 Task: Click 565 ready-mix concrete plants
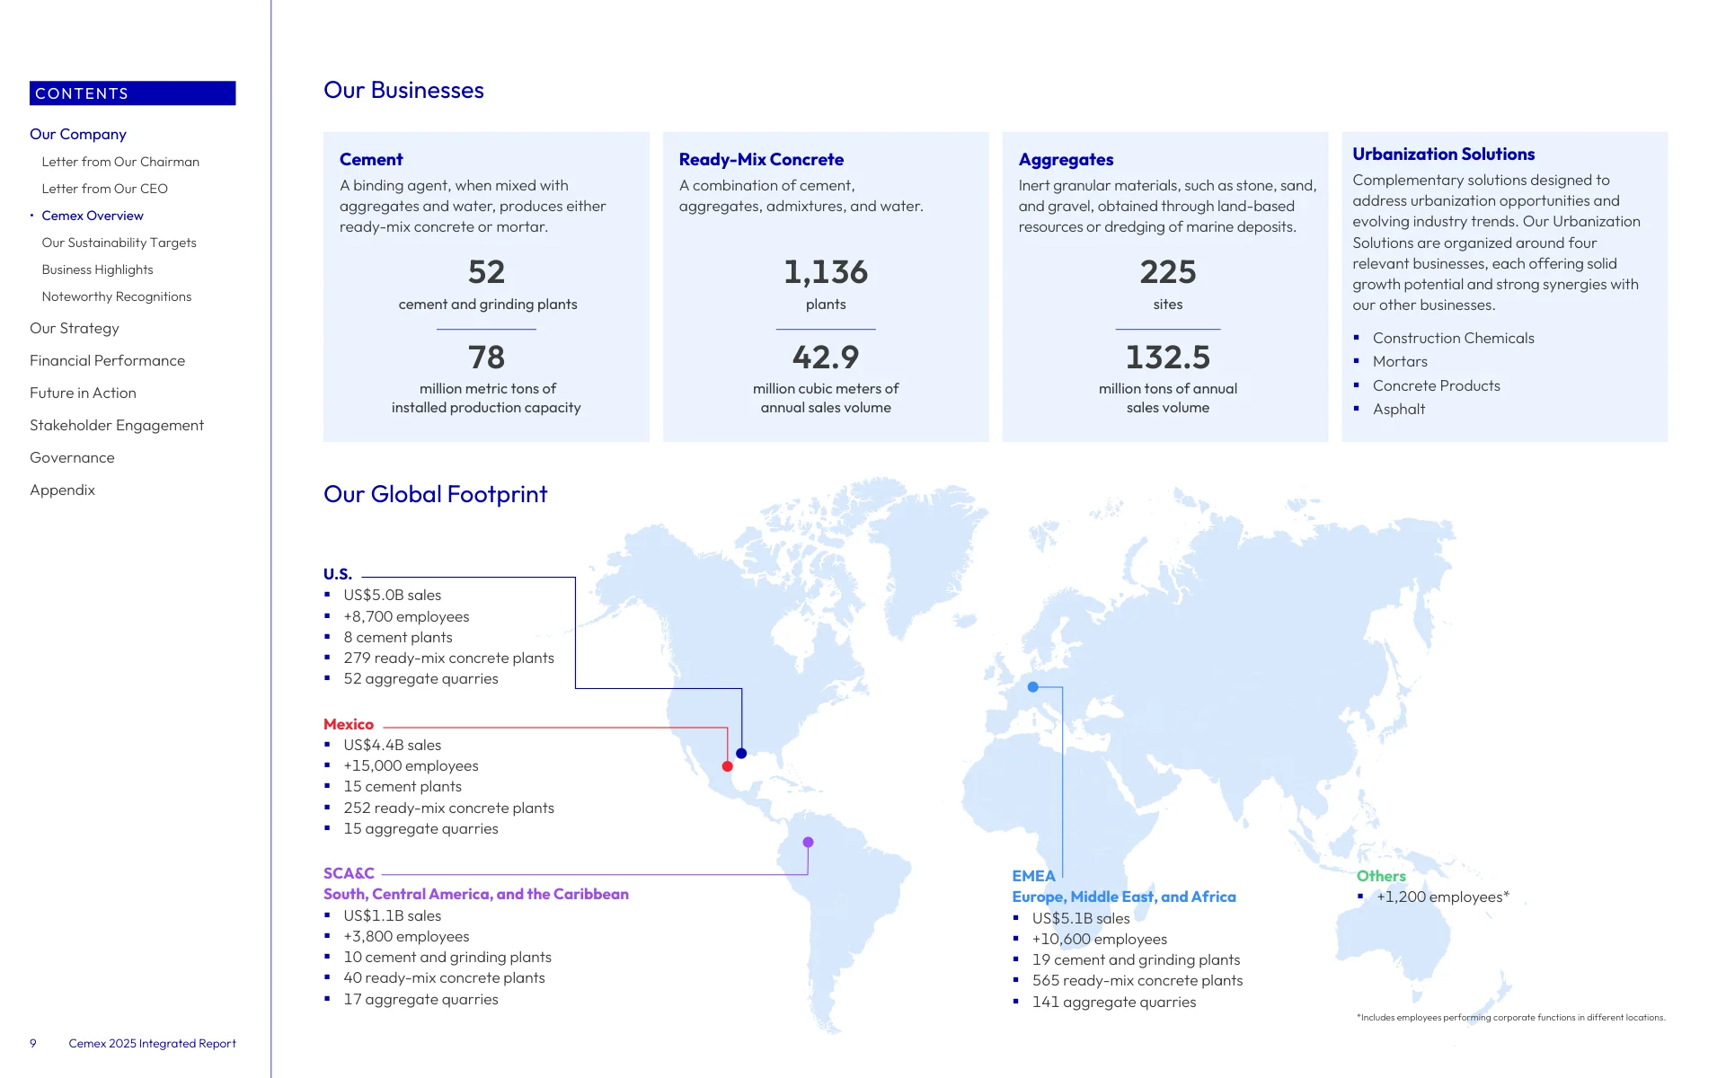[1137, 981]
